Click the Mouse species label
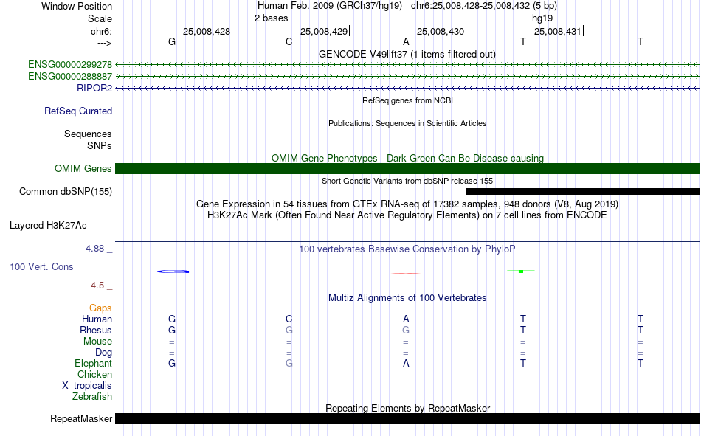This screenshot has width=701, height=436. [97, 341]
